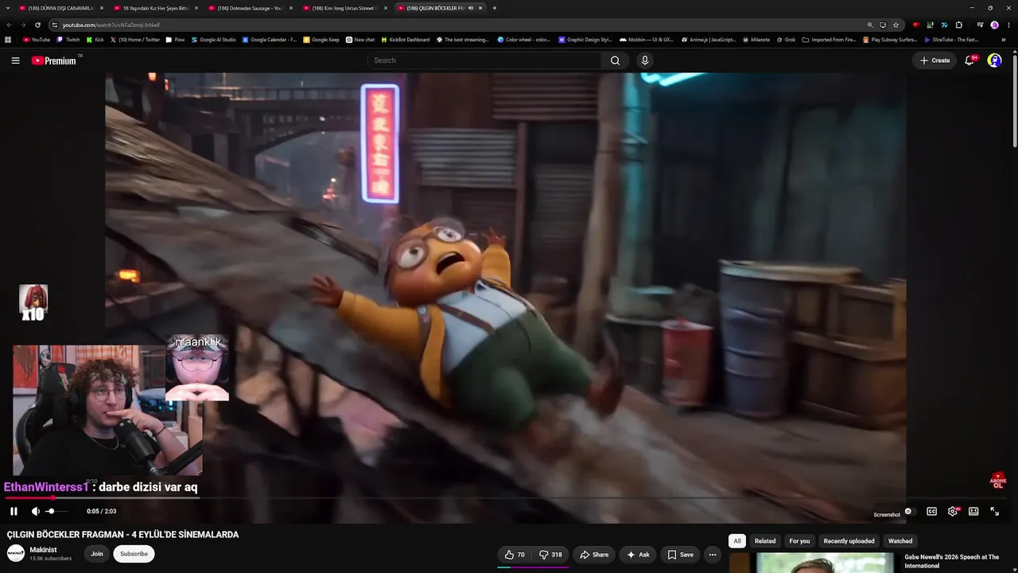Switch to theater mode
The image size is (1018, 573).
pos(973,512)
